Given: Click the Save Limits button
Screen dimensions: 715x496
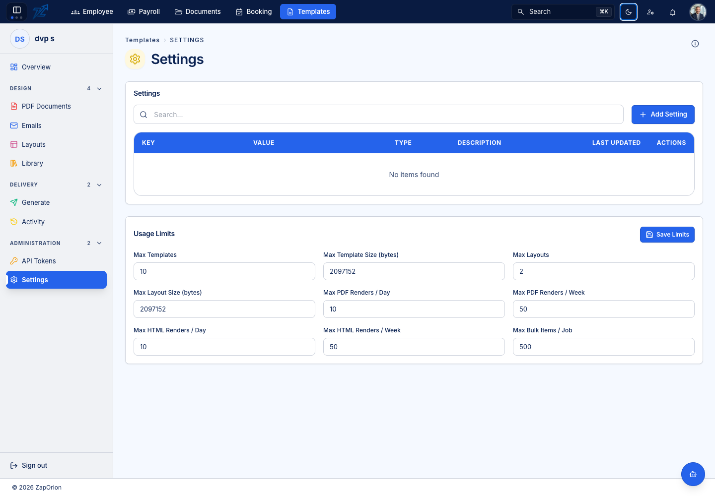Looking at the screenshot, I should point(667,235).
